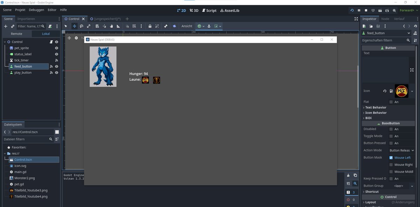This screenshot has height=207, width=420.
Task: Collapse the res:// folder in Dateisystem
Action: tap(5, 154)
